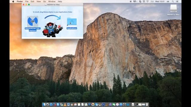Open the View menu
This screenshot has height=107, width=191.
coord(38,1)
